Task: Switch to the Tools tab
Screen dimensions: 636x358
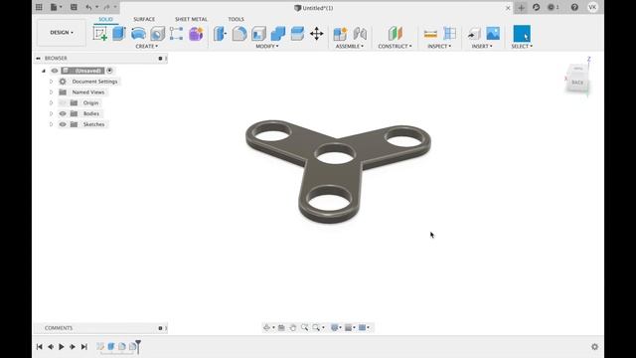Action: pyautogui.click(x=236, y=19)
